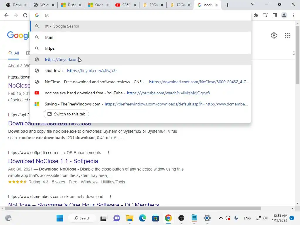Open the volume control tray icon
Screen dimensions: 300x225
(265, 218)
